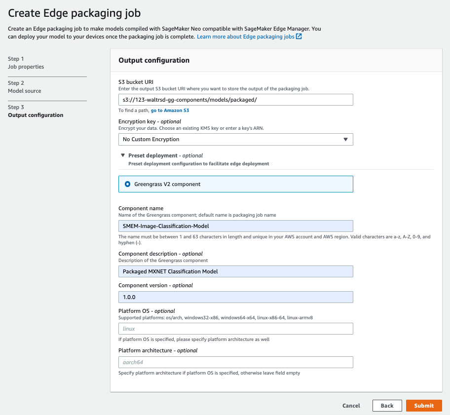Click the Component version field showing 1.0.0
The width and height of the screenshot is (450, 415).
click(x=236, y=297)
